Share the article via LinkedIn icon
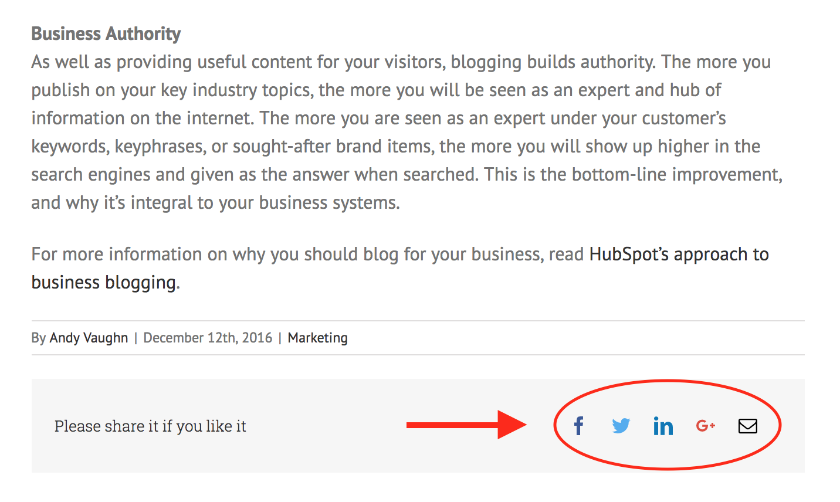 [663, 426]
